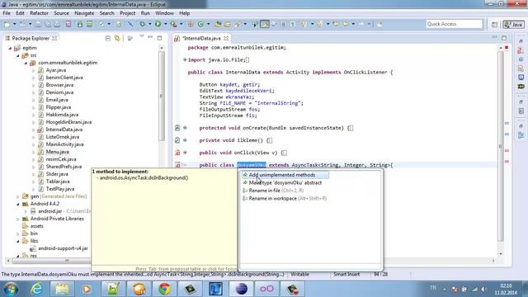Click the Open Type icon

(218, 24)
